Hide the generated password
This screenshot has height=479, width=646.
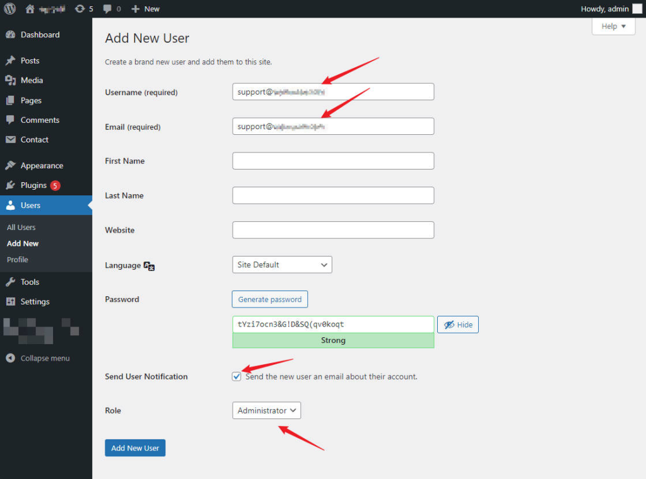tap(457, 325)
